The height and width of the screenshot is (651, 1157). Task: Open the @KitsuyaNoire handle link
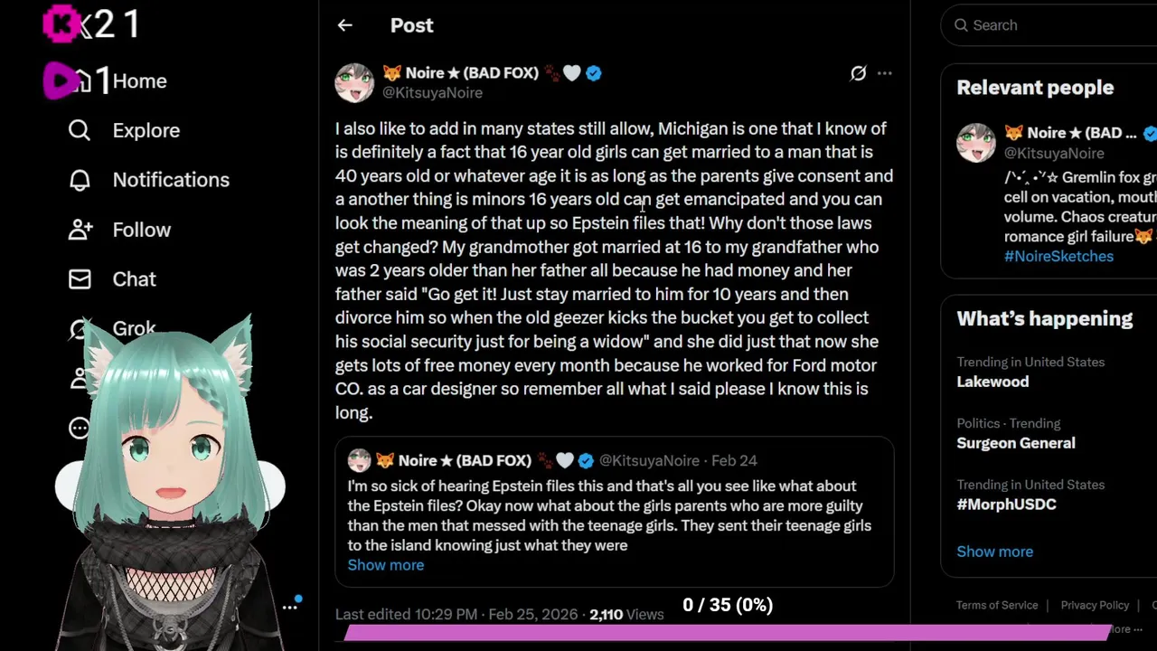tap(432, 92)
